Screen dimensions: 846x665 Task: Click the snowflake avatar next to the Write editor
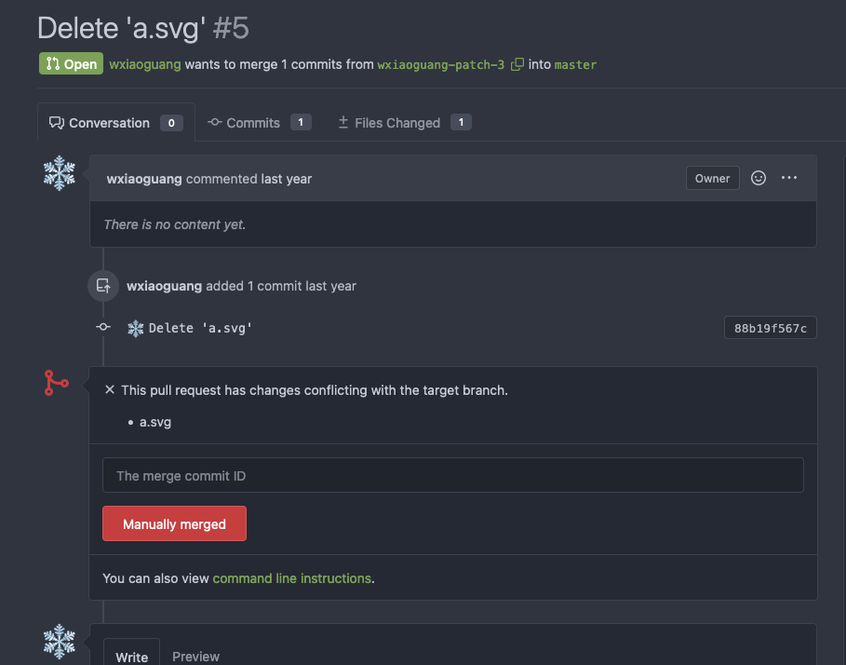pyautogui.click(x=60, y=642)
